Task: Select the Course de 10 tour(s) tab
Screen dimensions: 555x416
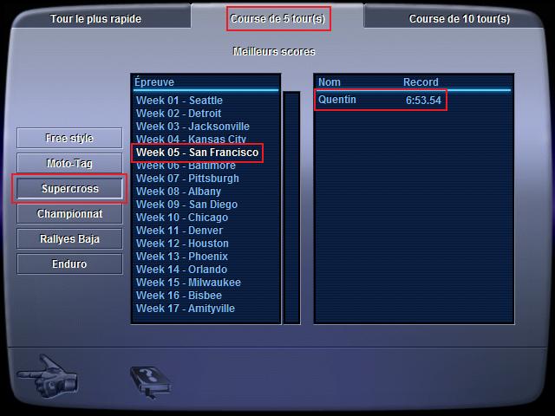Action: click(x=460, y=19)
